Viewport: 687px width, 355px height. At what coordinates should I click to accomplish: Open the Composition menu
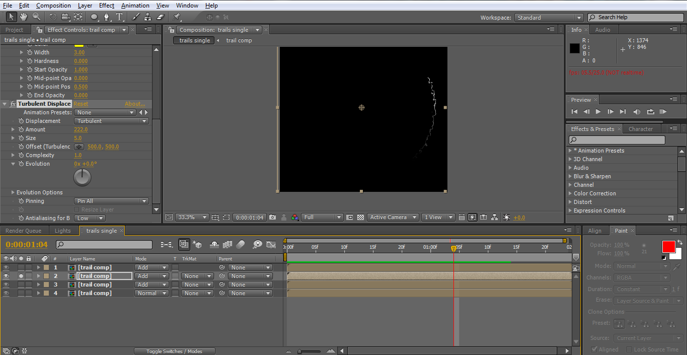(x=53, y=6)
